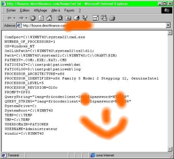Open the Aller à menu
The width and height of the screenshot is (174, 159).
pyautogui.click(x=56, y=10)
